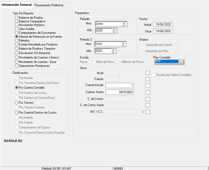Click lookup box beside NIT / C.C.
The height and width of the screenshot is (170, 209).
click(148, 112)
